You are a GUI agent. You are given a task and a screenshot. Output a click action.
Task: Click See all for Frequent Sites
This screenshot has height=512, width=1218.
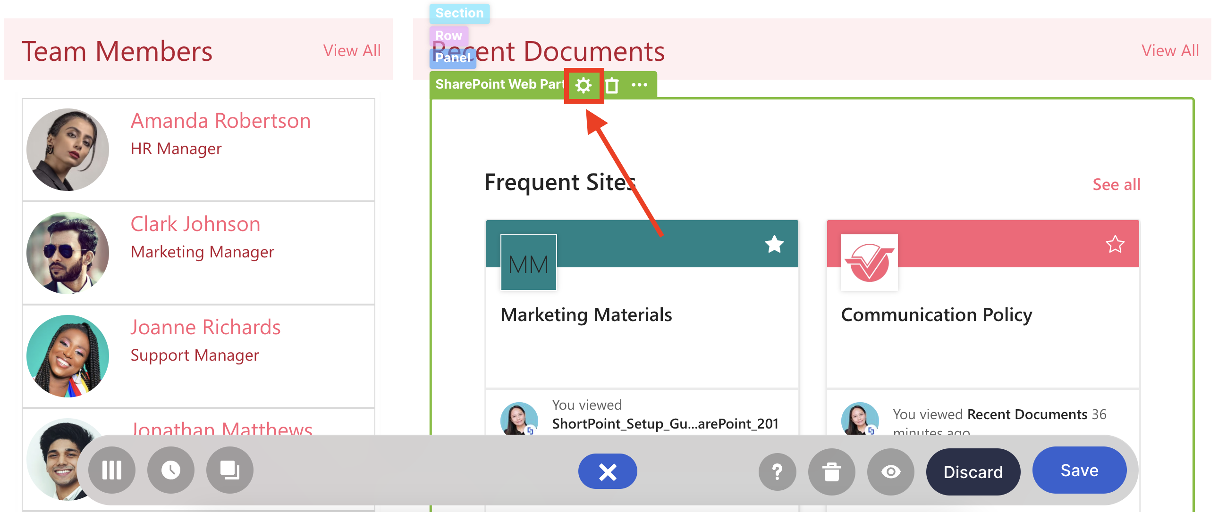coord(1116,184)
